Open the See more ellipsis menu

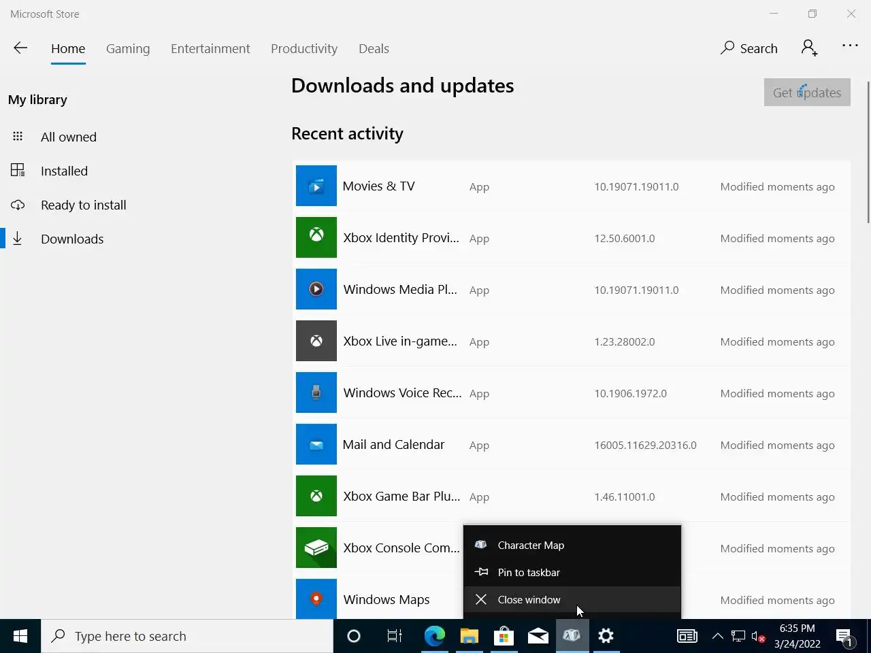[850, 46]
